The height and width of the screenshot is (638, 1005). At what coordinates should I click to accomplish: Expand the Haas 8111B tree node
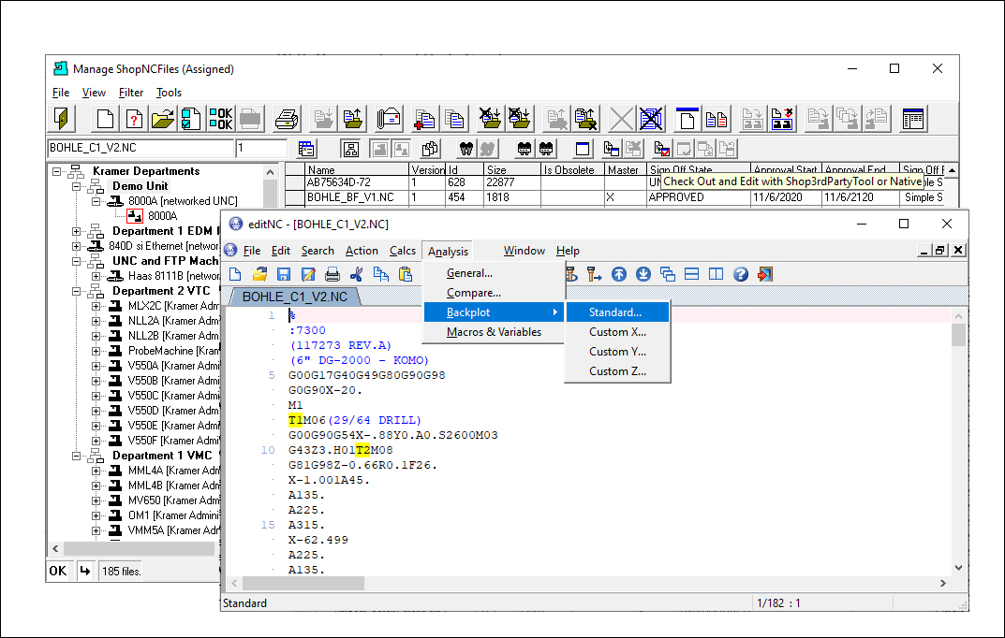(x=96, y=276)
